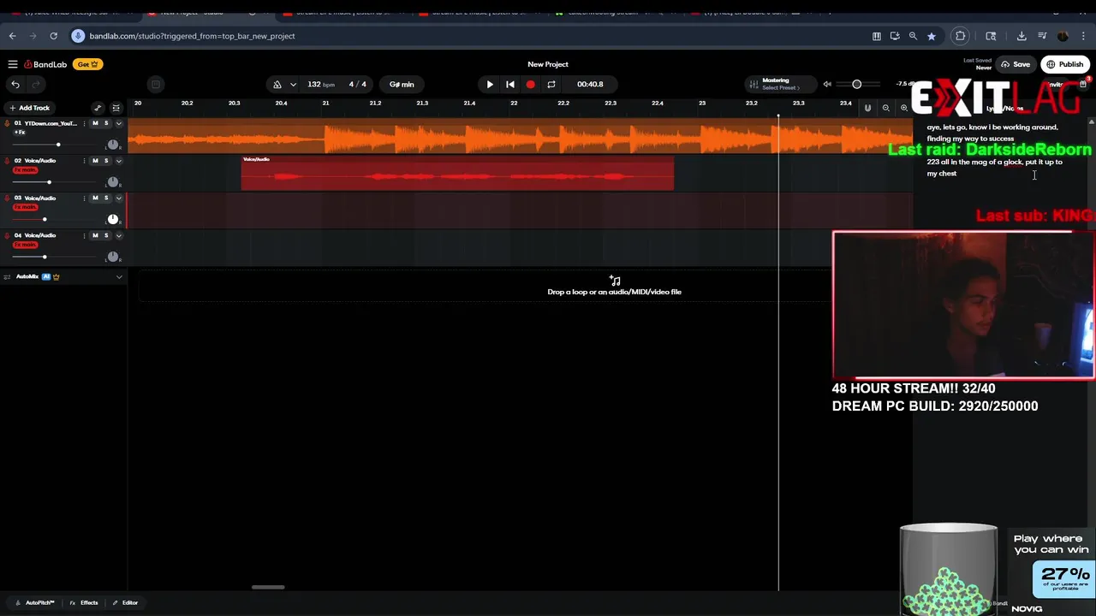Publish the project

tap(1065, 64)
